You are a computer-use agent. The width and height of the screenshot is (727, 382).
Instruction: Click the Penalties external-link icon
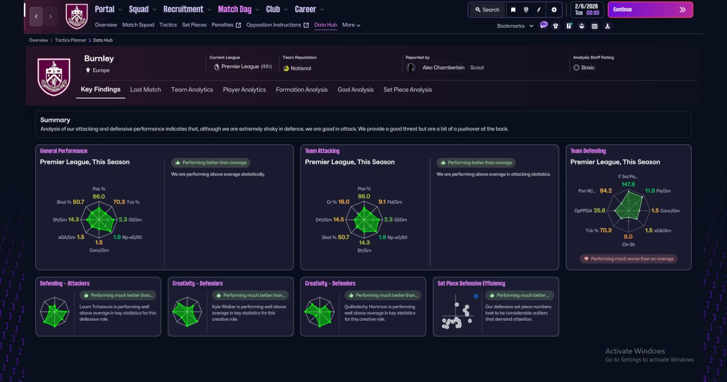[x=239, y=25]
